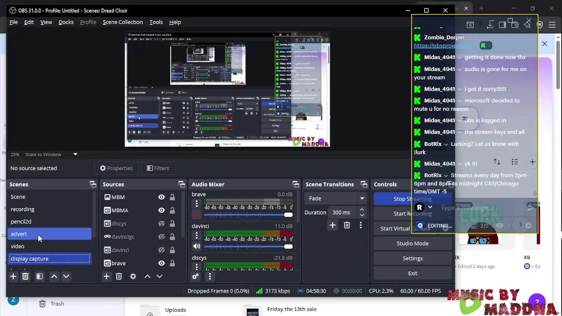This screenshot has height=316, width=562.
Task: Remove selected source with trash icon
Action: [119, 276]
